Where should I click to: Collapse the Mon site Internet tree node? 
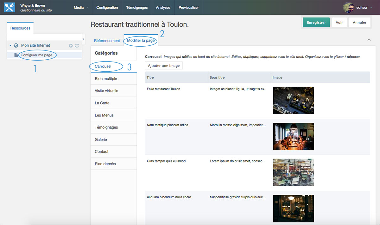10,45
